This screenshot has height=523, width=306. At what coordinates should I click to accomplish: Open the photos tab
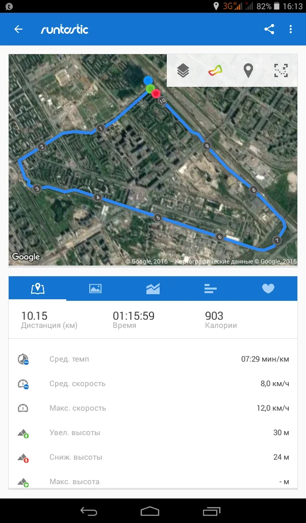pos(95,289)
